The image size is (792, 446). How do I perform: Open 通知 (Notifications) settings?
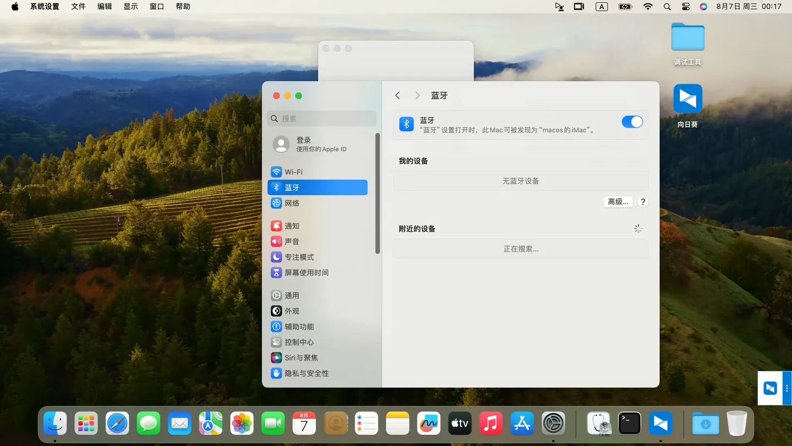pyautogui.click(x=292, y=226)
